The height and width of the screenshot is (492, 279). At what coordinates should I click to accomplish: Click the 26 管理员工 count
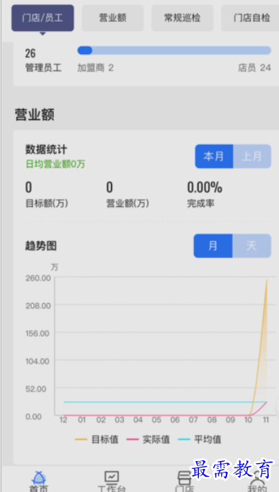[30, 53]
